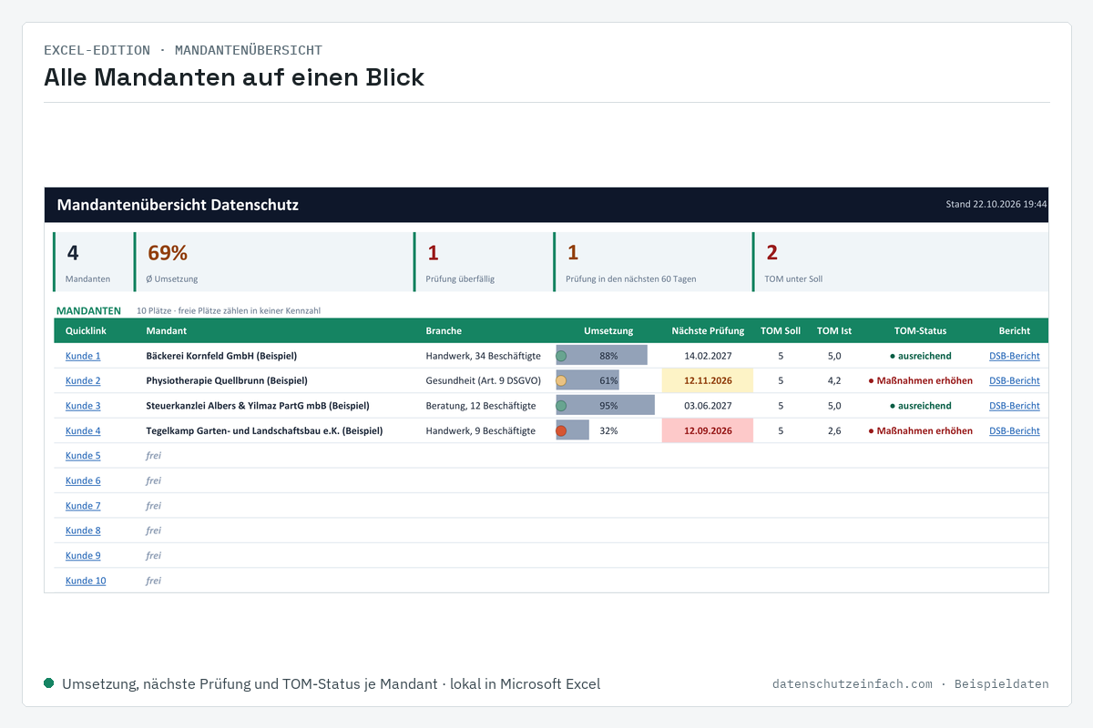
Task: Click the 4 Mandanten KPI tile
Action: click(93, 262)
